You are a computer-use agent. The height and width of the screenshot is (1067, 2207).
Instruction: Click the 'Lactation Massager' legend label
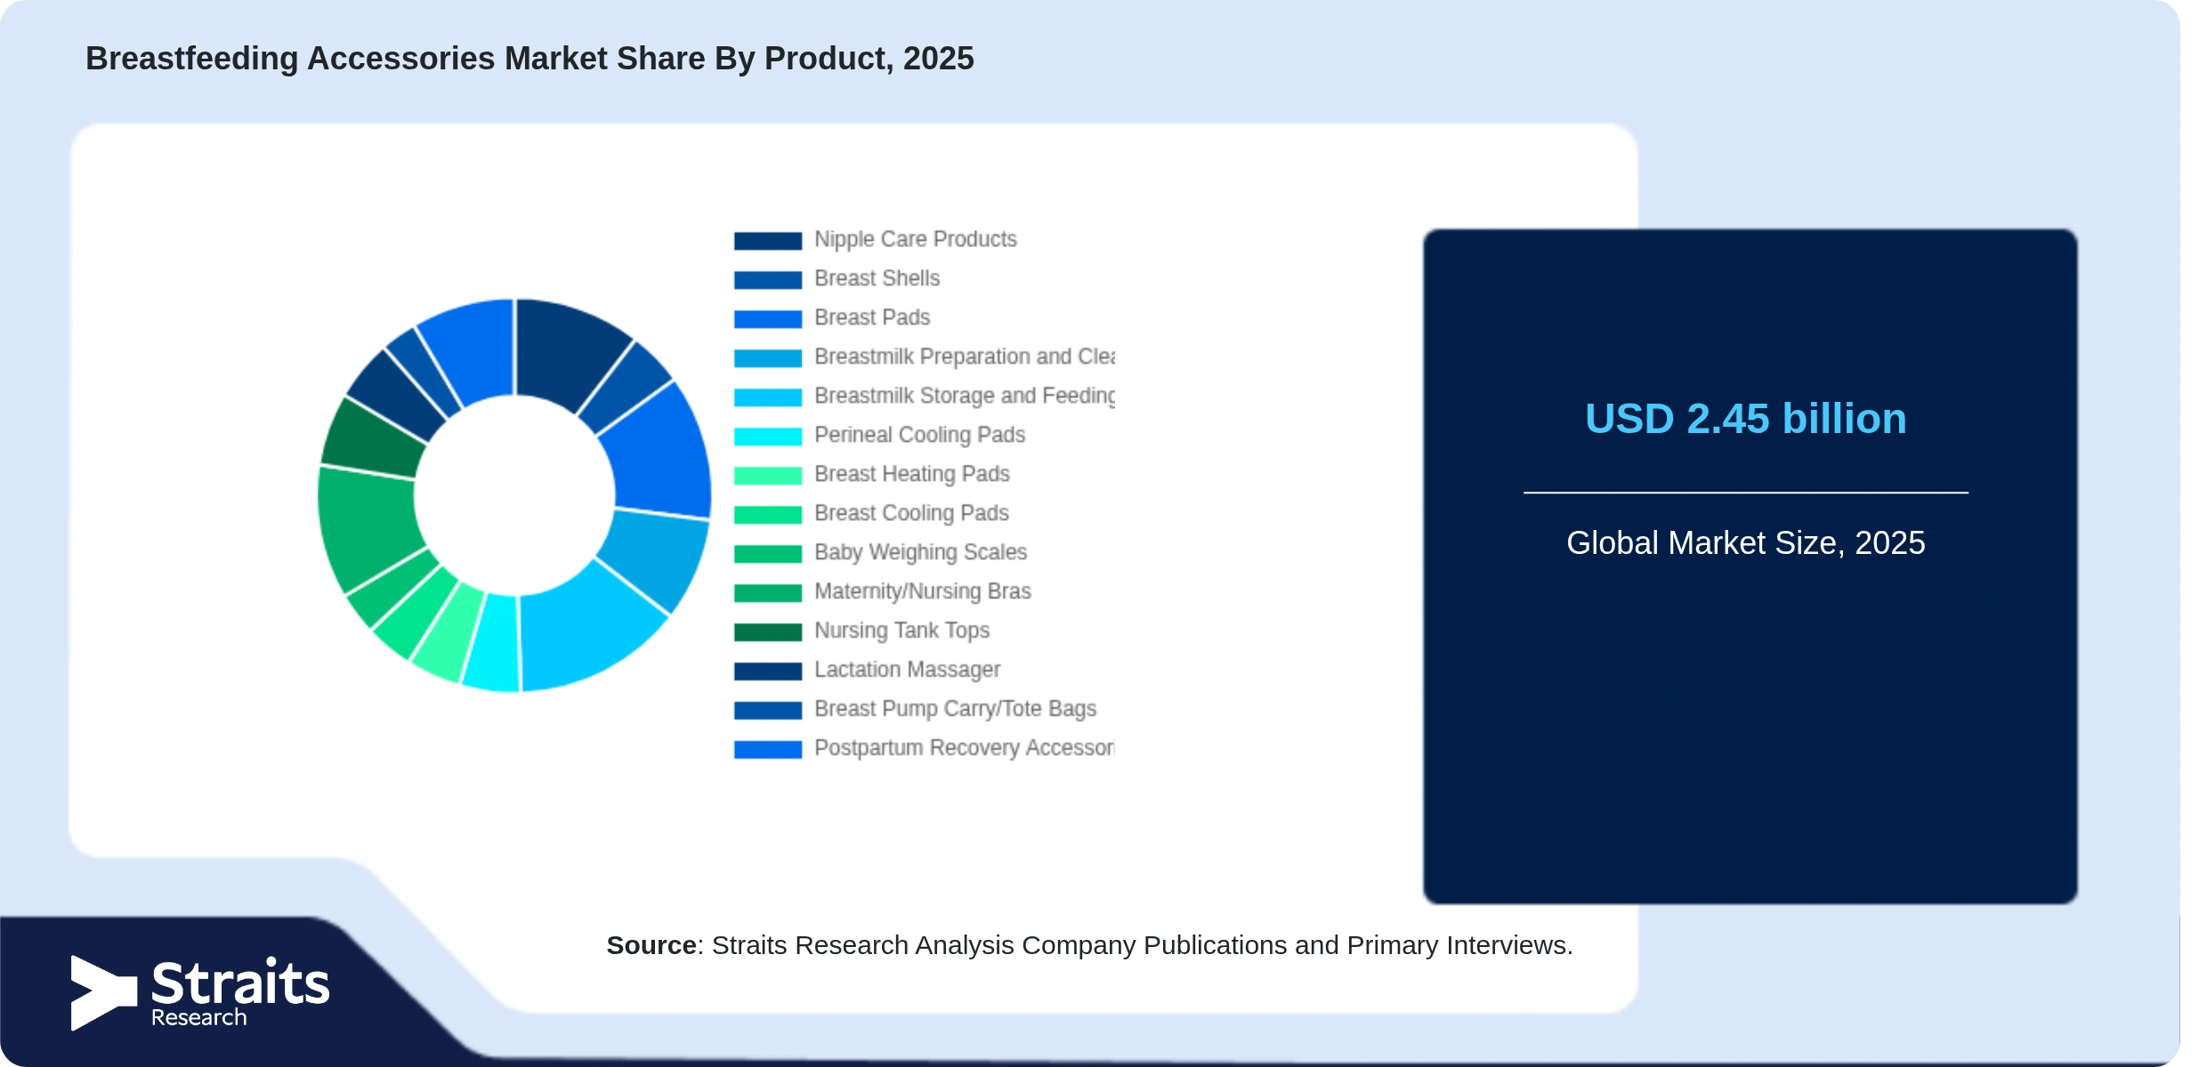click(x=907, y=670)
